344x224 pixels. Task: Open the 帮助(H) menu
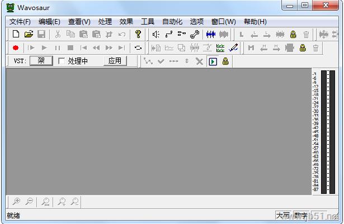tap(255, 22)
